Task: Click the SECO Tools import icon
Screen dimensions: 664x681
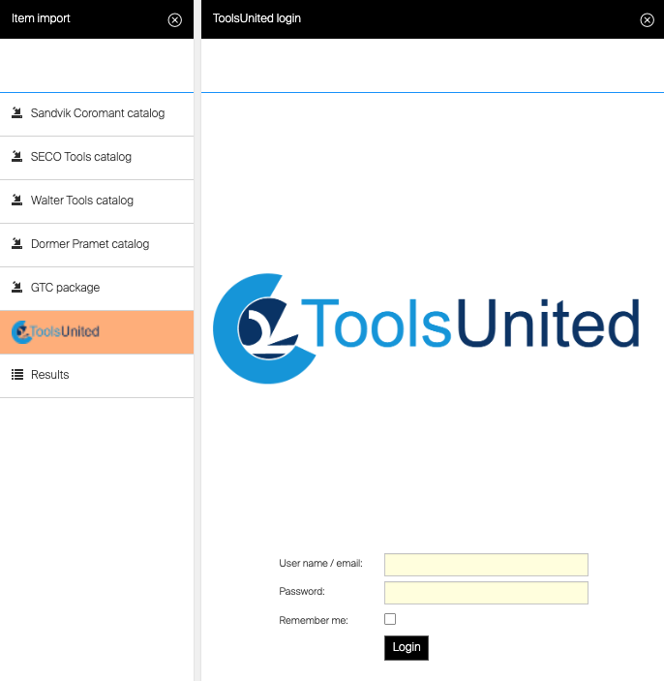Action: [16, 157]
